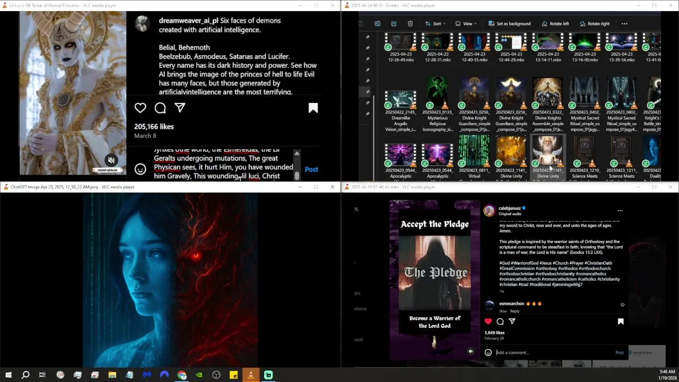Select file 2025-04-23 12-40-55.mkv
679x382 pixels.
point(474,47)
